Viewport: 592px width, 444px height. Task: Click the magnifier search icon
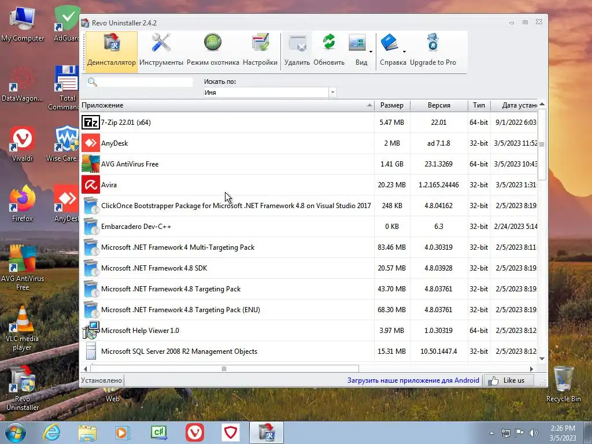[x=92, y=82]
